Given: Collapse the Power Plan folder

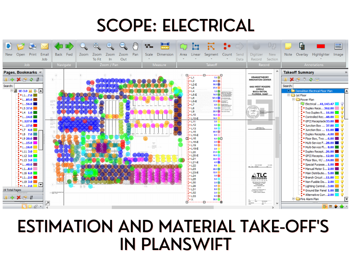Looking at the screenshot, I should click(293, 100).
